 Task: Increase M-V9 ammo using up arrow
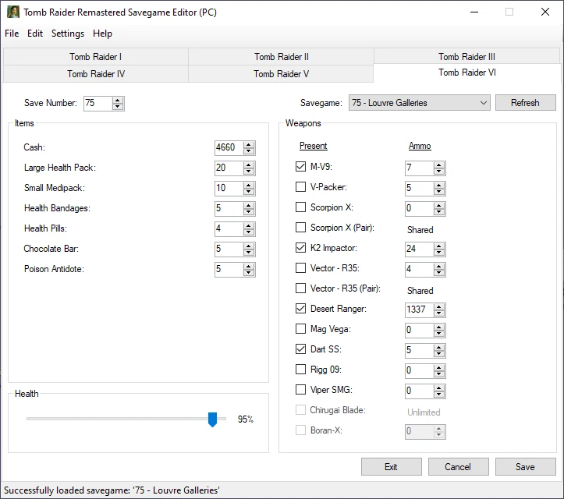pos(439,165)
